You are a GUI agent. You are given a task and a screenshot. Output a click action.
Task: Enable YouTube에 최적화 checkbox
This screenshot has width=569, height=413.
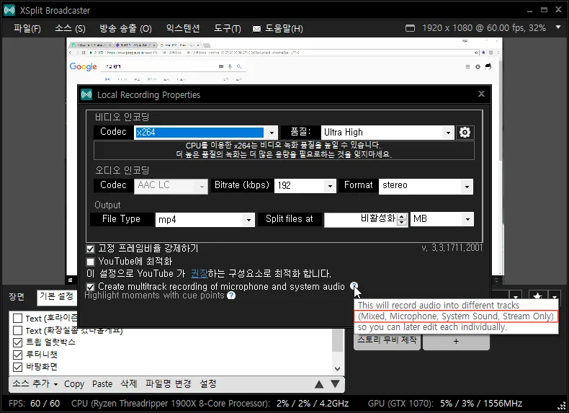click(x=90, y=262)
